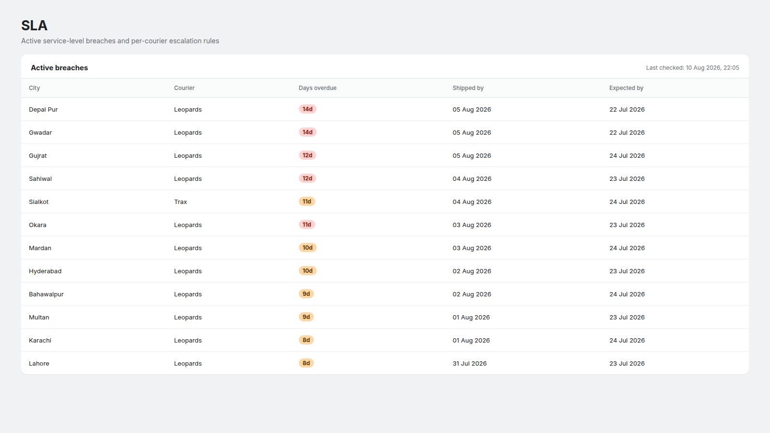Click the Last checked timestamp
Image resolution: width=770 pixels, height=433 pixels.
coord(693,68)
